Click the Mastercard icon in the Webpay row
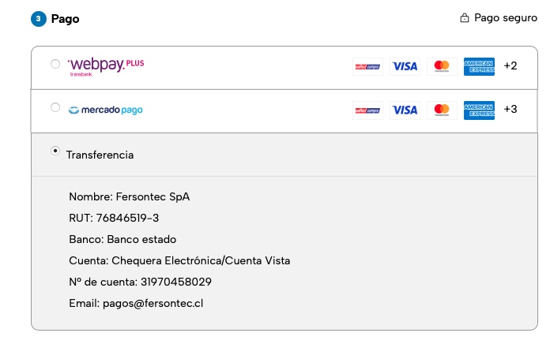 pyautogui.click(x=442, y=66)
